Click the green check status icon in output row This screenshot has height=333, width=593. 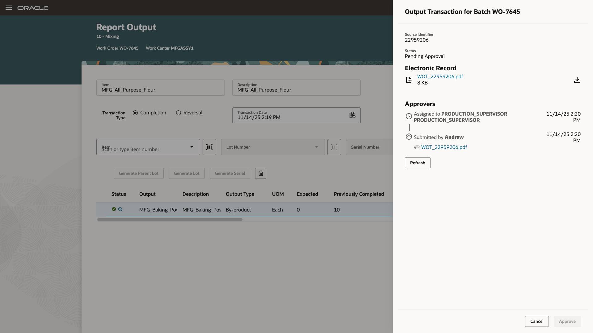point(114,209)
